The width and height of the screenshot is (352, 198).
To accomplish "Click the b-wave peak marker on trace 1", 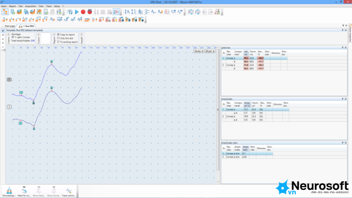I will 51,62.
